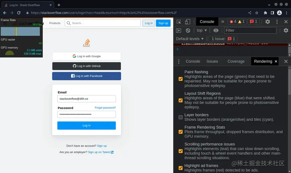The width and height of the screenshot is (291, 173).
Task: Switch to the Issues tab
Action: tap(212, 61)
